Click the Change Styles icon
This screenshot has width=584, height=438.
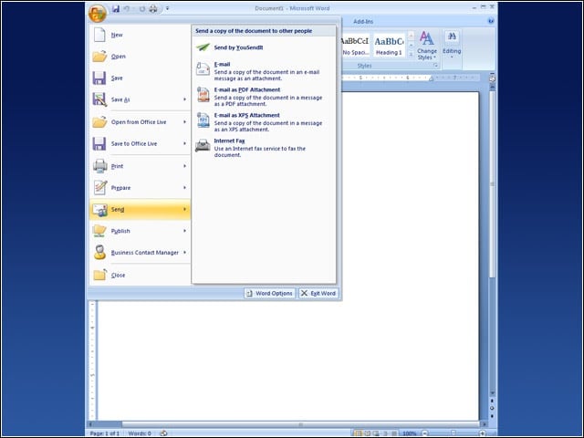click(426, 38)
